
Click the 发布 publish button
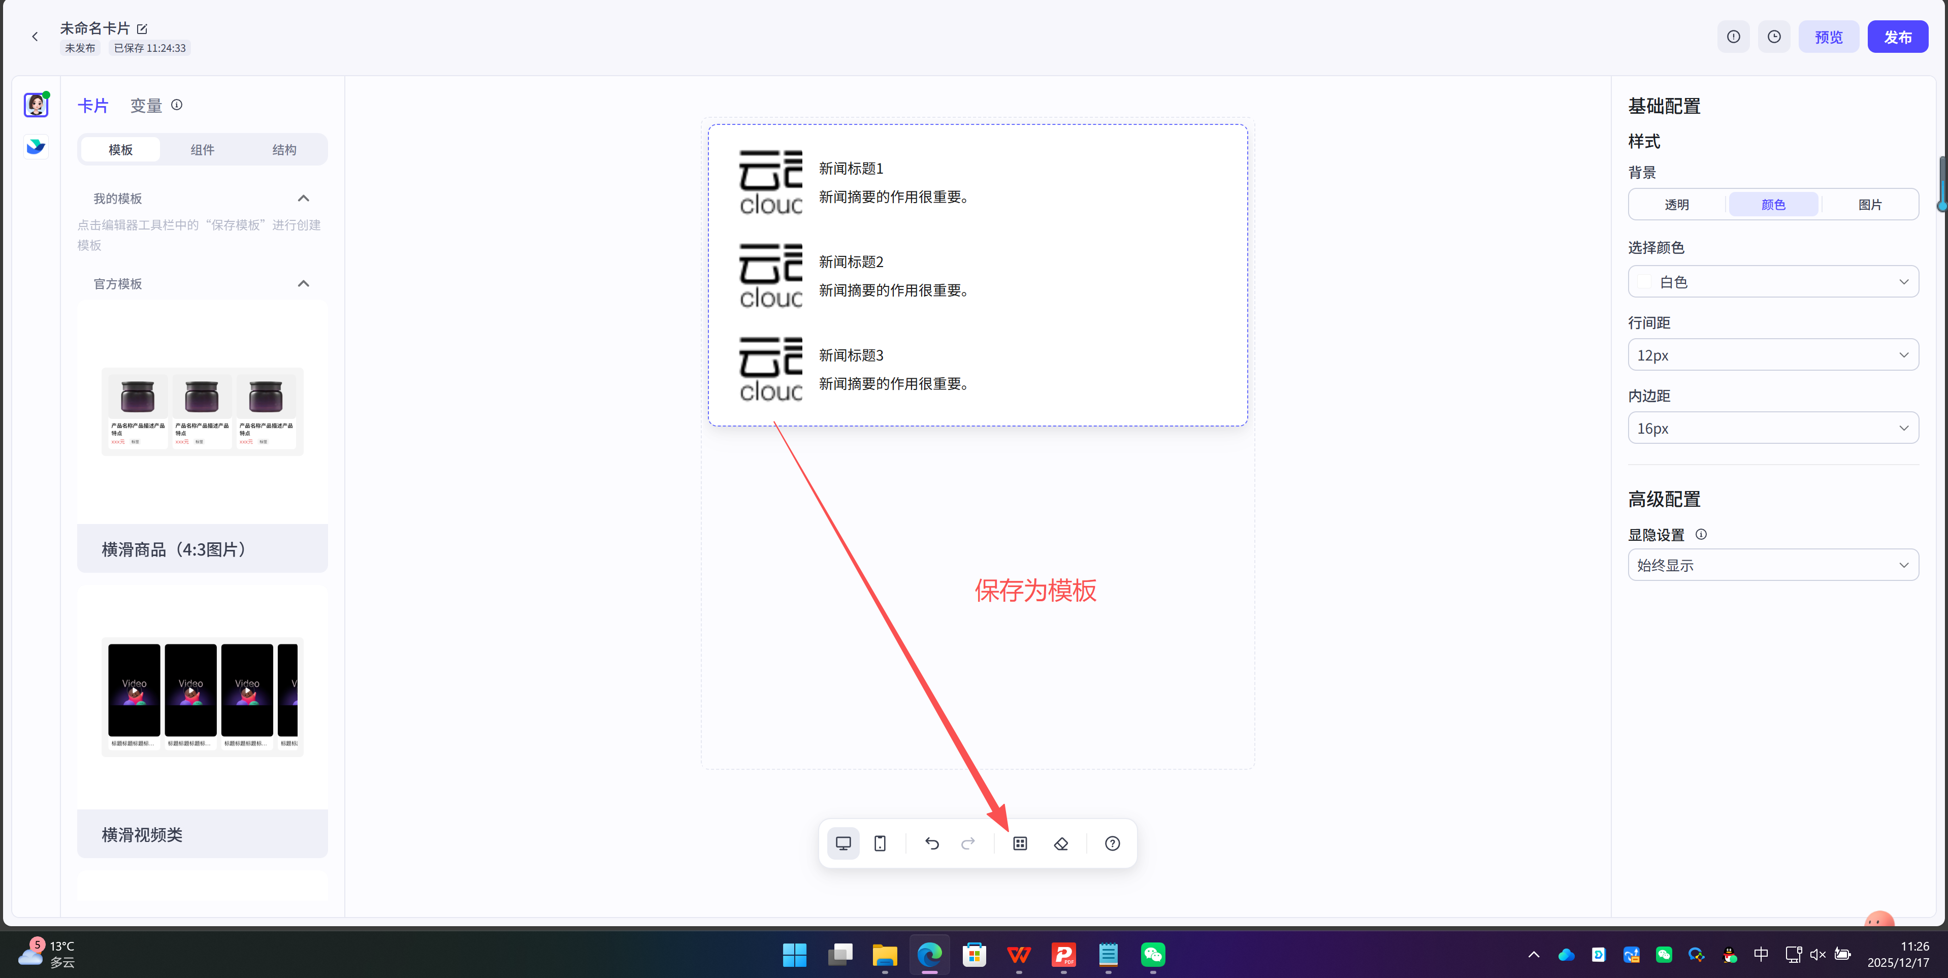1897,36
